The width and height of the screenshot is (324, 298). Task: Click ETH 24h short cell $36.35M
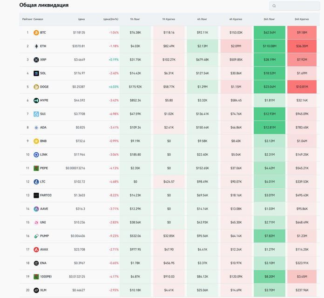click(x=302, y=46)
